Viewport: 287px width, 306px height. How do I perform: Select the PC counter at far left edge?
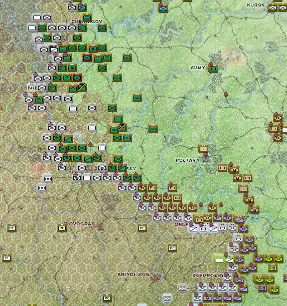coord(12,228)
